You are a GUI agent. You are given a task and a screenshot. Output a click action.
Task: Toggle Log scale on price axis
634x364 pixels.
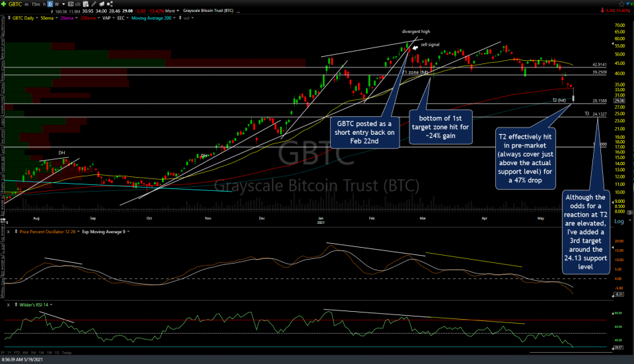coord(619,221)
